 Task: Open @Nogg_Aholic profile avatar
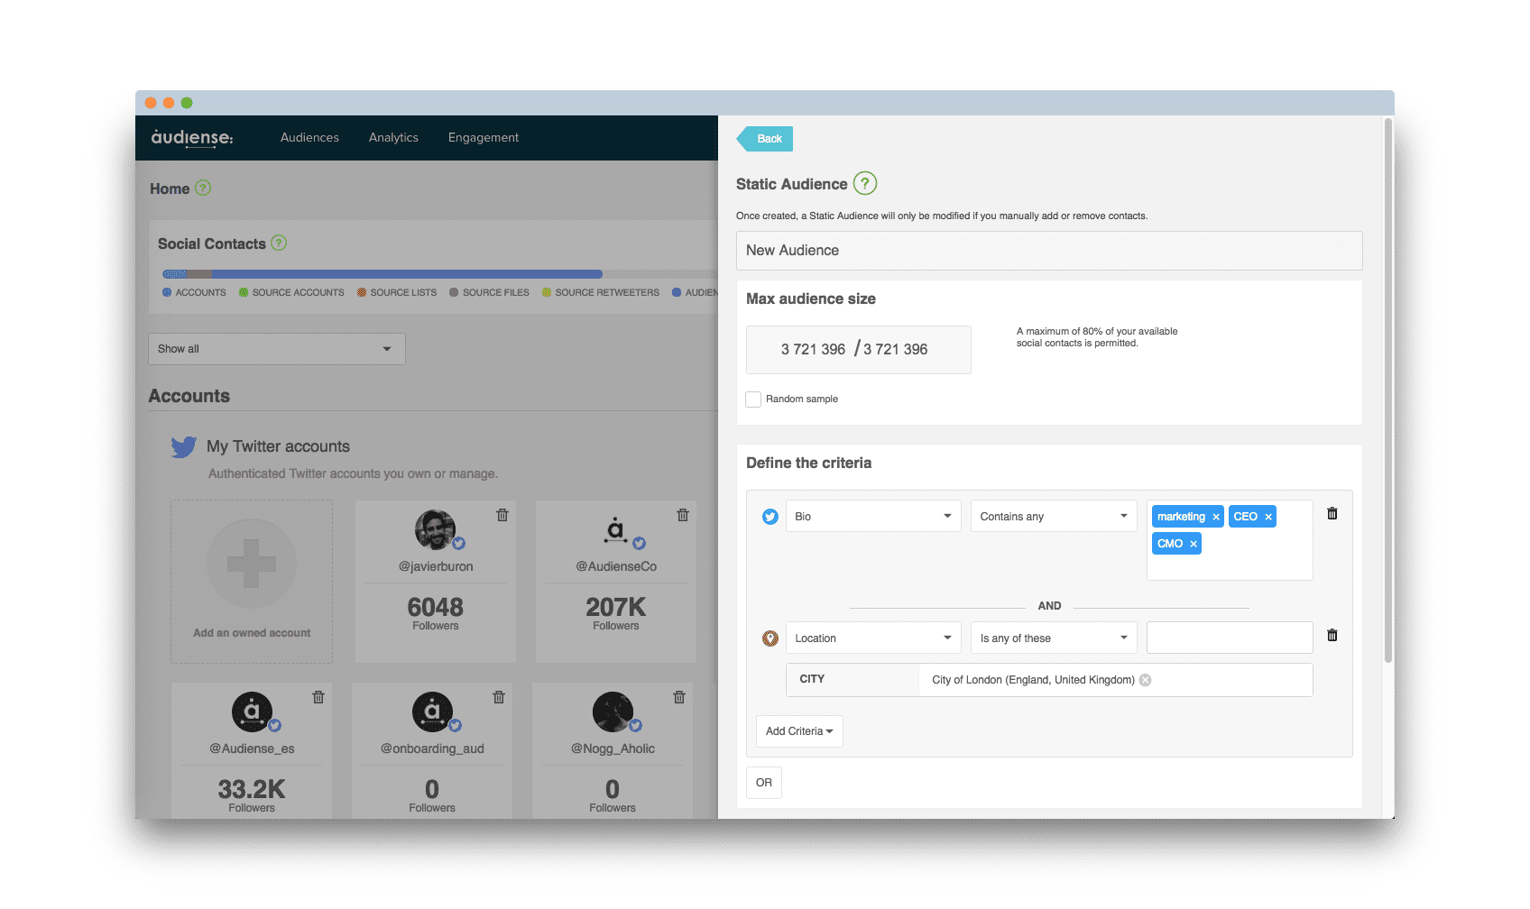[x=613, y=712]
